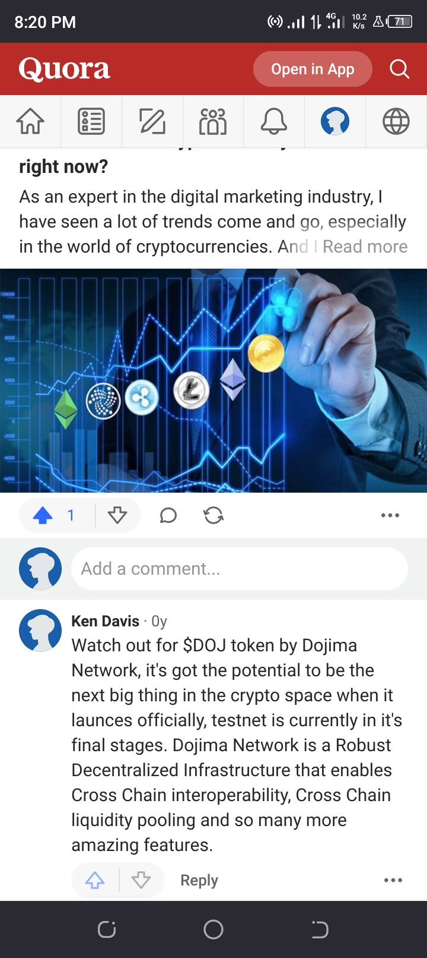Tap the Answer pencil icon

(152, 121)
